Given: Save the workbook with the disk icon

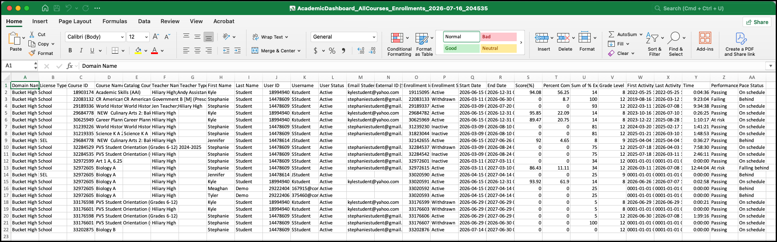Looking at the screenshot, I should click(57, 8).
